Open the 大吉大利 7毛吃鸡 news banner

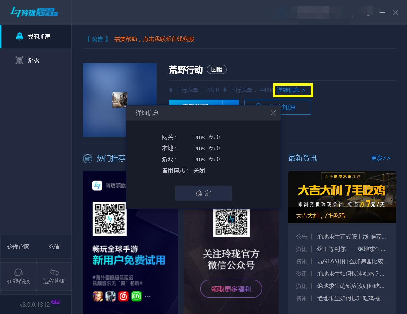coord(342,197)
